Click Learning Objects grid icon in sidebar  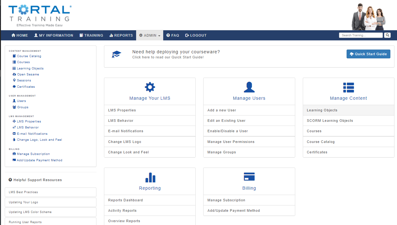(x=14, y=68)
